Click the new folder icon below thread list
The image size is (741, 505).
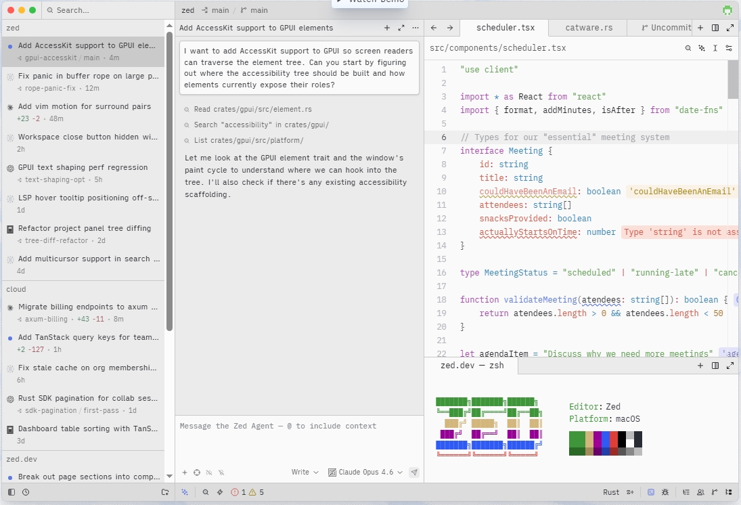[165, 492]
